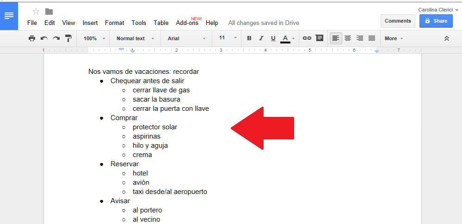Screen dimensions: 462x224
Task: Click the right indent marker on ruler
Action: [376, 51]
